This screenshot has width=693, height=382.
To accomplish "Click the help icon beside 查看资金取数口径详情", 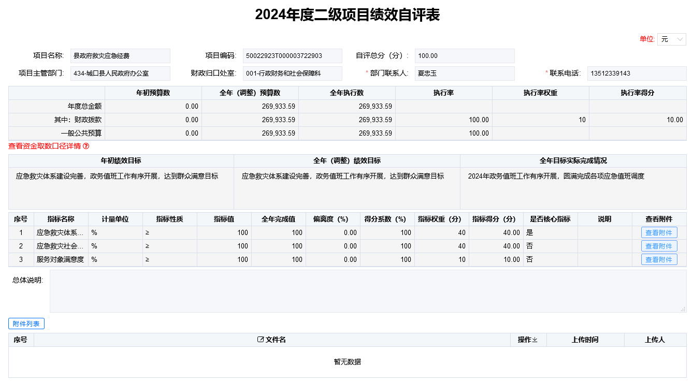I will coord(86,146).
